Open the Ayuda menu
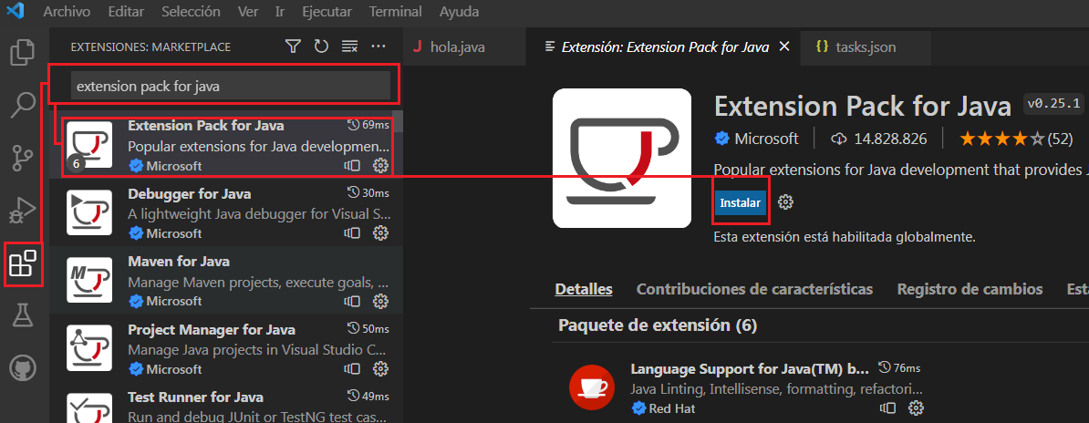This screenshot has height=423, width=1089. (x=459, y=12)
